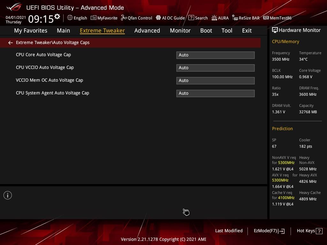Screen dimensions: 327x245
Task: Open the Advanced tab
Action: point(147,31)
